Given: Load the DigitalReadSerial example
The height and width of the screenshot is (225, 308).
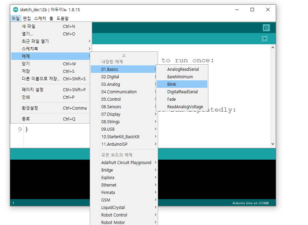Looking at the screenshot, I should pyautogui.click(x=182, y=92).
